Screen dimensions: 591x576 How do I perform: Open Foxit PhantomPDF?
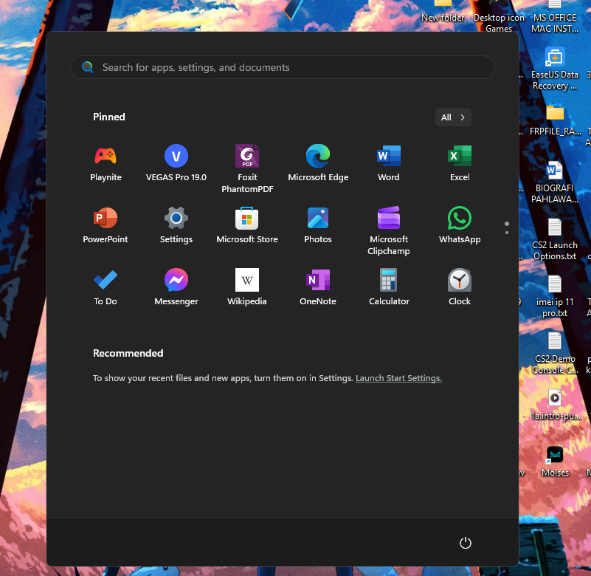pos(247,168)
